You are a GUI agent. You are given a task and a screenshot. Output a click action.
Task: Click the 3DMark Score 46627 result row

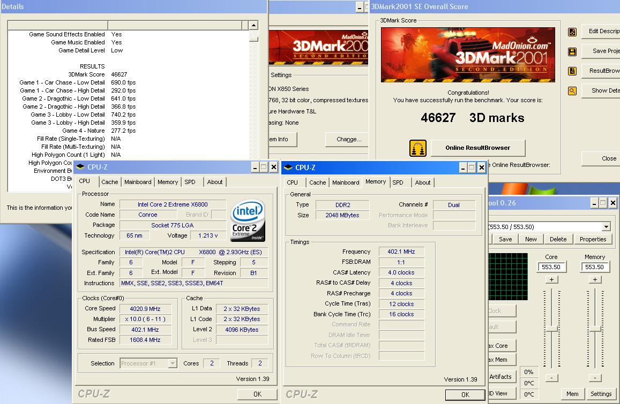point(129,74)
